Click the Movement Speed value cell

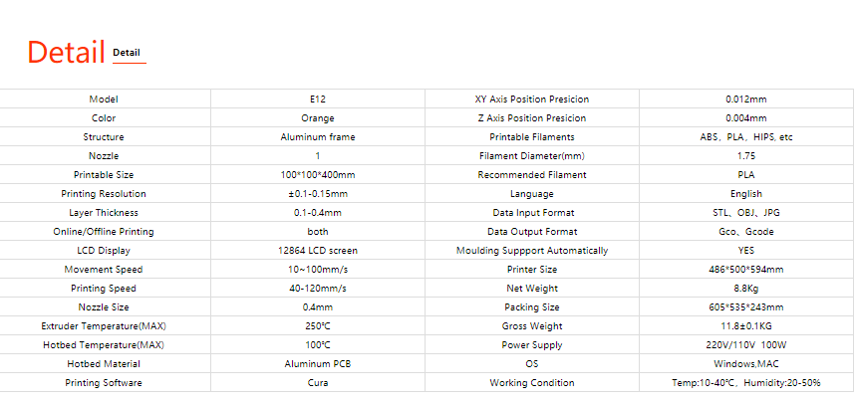point(318,270)
